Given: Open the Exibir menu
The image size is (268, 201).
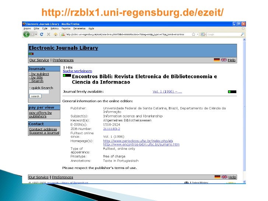Looking at the screenshot, I should 45,29.
